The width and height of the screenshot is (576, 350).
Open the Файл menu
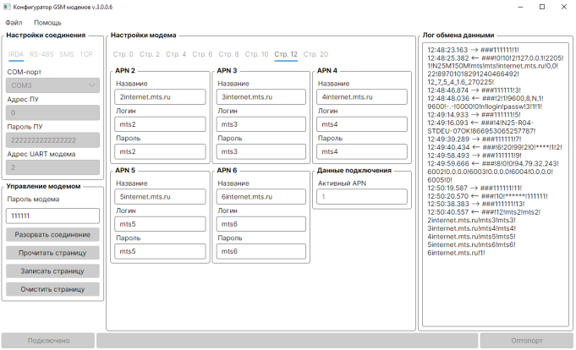[14, 23]
